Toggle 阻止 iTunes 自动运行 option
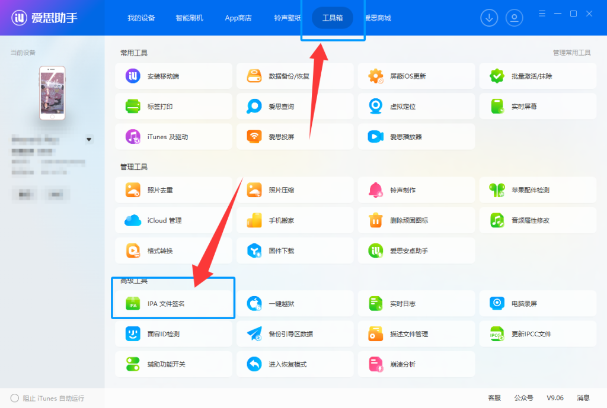Image resolution: width=607 pixels, height=408 pixels. (x=15, y=398)
